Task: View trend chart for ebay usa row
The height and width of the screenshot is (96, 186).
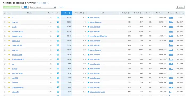Action: pyautogui.click(x=171, y=50)
